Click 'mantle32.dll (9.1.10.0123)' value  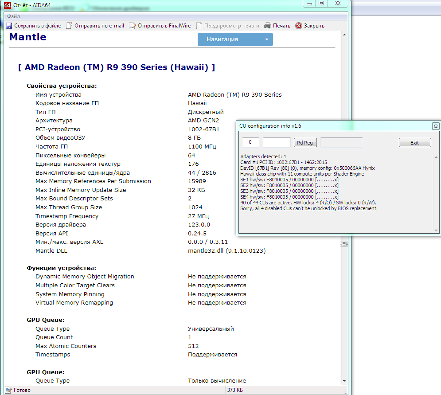pyautogui.click(x=226, y=250)
